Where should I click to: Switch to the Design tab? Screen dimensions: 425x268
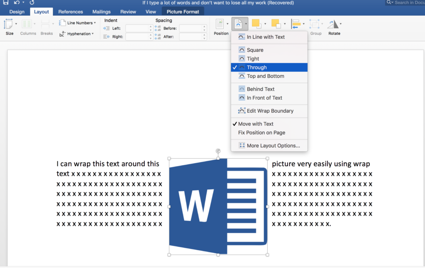pyautogui.click(x=17, y=12)
